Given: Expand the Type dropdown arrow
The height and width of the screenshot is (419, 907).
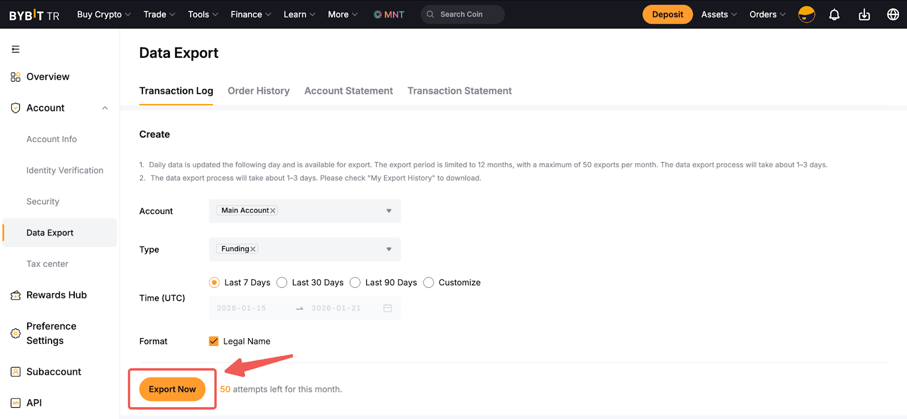Looking at the screenshot, I should (389, 249).
